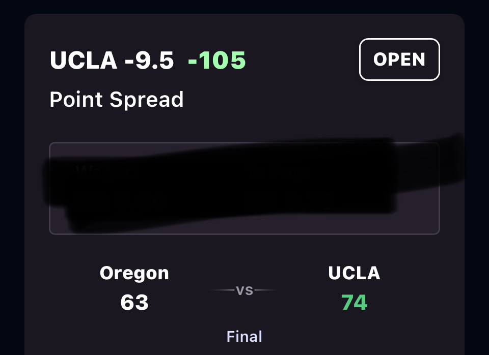Click UCLA's green score of 74
489x355 pixels.
click(x=354, y=303)
